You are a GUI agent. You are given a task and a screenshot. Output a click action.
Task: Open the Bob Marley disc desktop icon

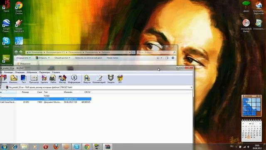coord(246,26)
